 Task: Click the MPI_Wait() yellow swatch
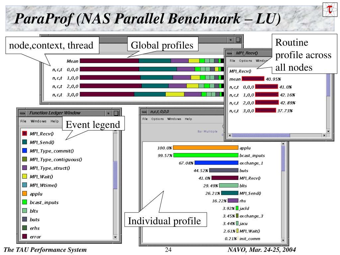(x=25, y=176)
